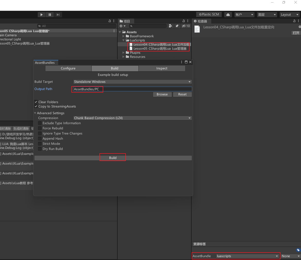Switch to the Inspect tab

162,68
